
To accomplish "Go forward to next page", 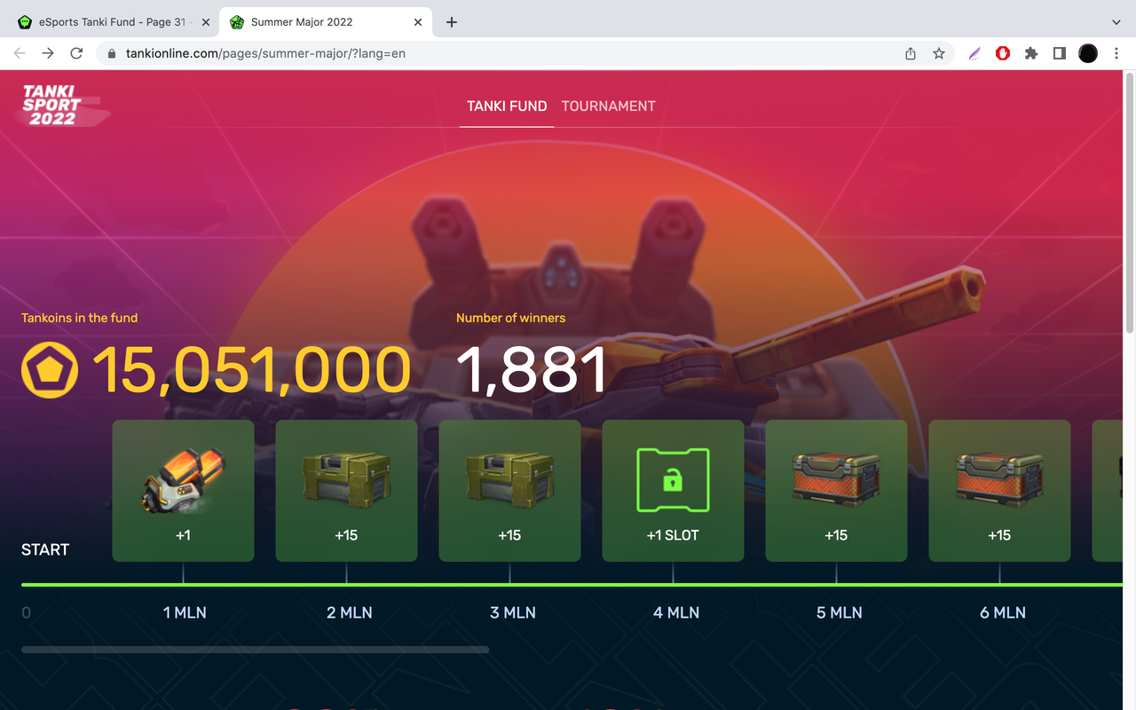I will [x=48, y=53].
